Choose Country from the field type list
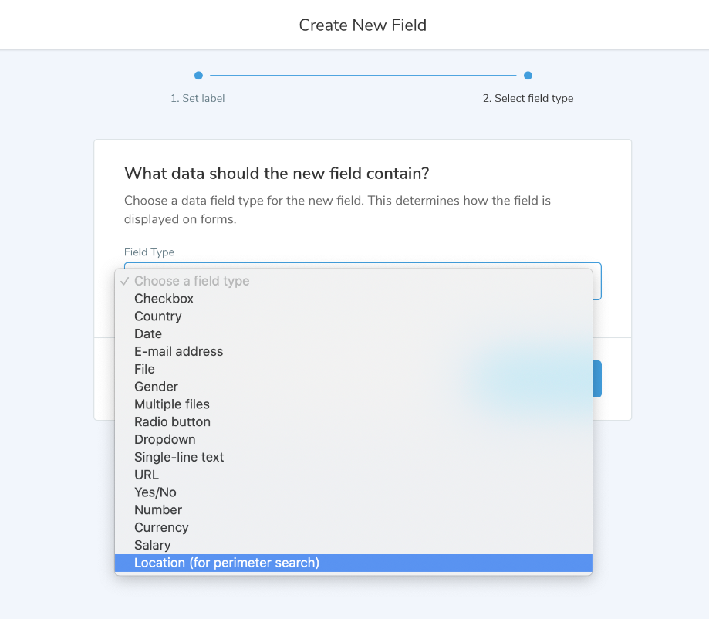The height and width of the screenshot is (619, 709). click(157, 316)
